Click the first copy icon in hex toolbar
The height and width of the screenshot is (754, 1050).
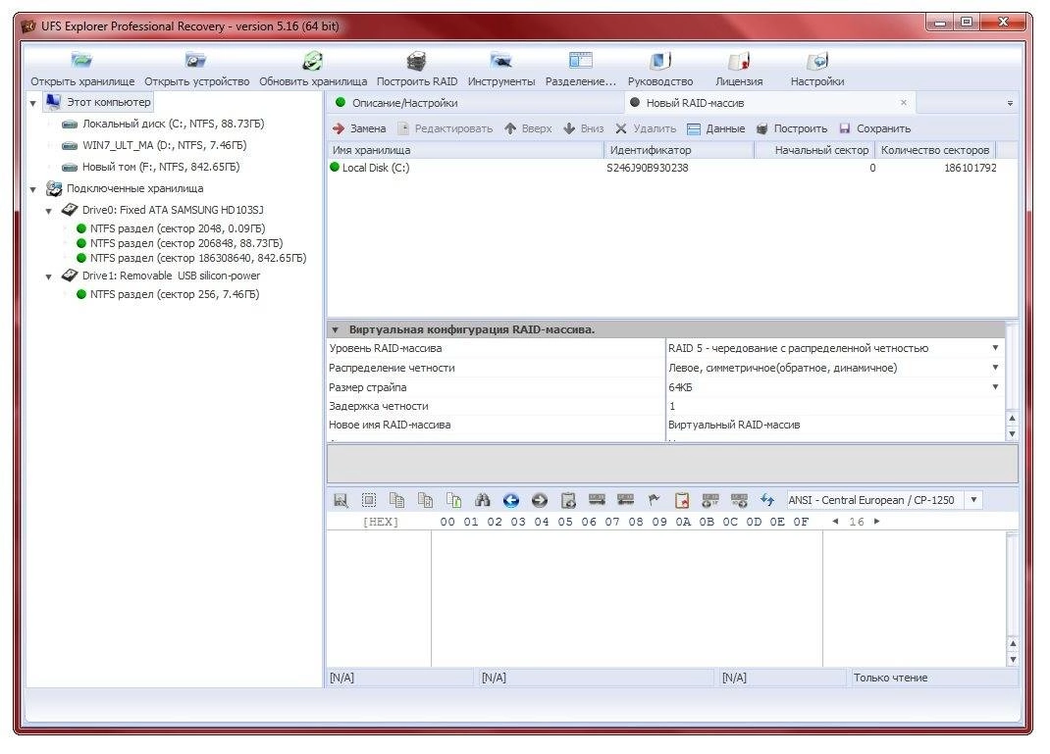point(397,500)
